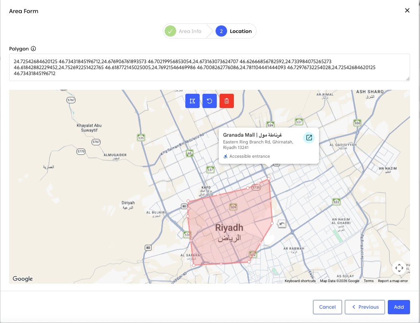Viewport: 420px width, 323px height.
Task: Open the map camera pan control
Action: tap(399, 268)
